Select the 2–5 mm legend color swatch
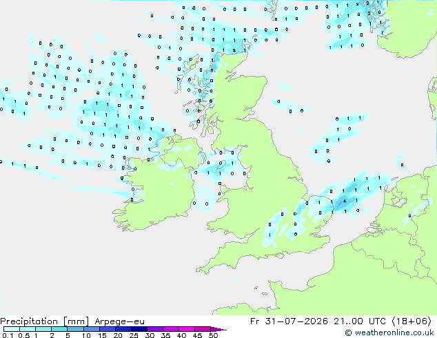The image size is (437, 338). (x=59, y=329)
